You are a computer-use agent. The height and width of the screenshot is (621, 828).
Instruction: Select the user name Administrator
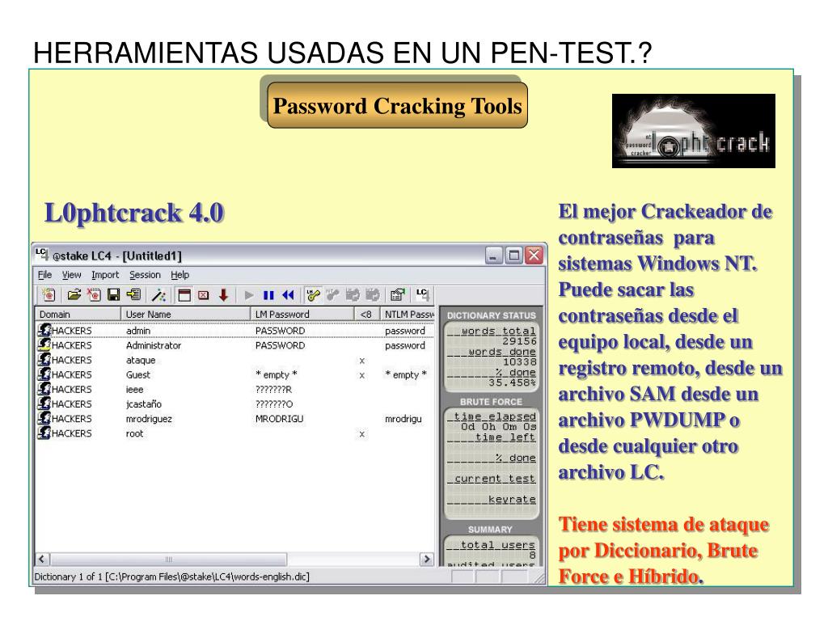(x=154, y=345)
